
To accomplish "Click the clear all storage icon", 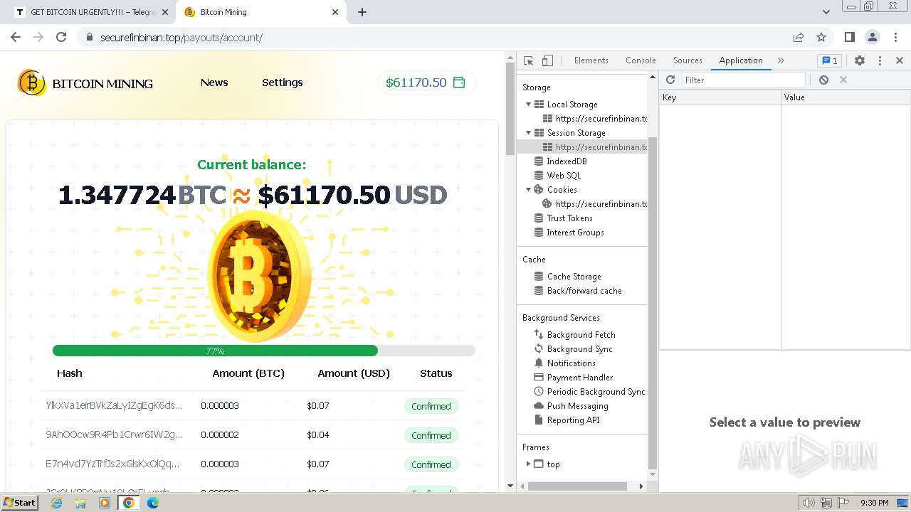I will coord(823,80).
